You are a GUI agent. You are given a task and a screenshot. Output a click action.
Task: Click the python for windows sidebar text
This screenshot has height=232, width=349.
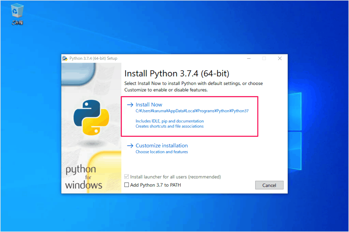(83, 177)
